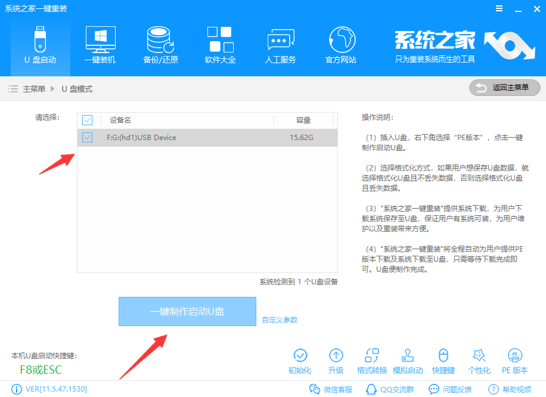The height and width of the screenshot is (397, 546).
Task: Open 微信客服 WeChat support
Action: coord(331,389)
